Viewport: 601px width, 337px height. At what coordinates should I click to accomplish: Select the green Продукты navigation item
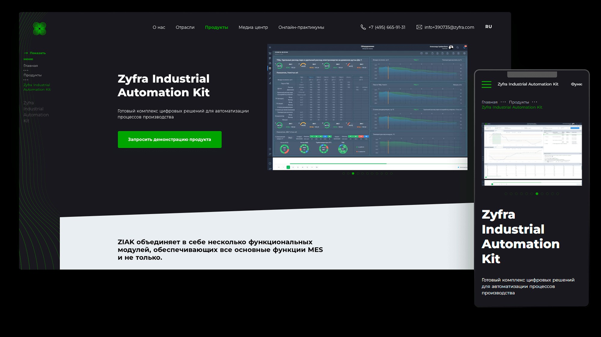point(216,27)
